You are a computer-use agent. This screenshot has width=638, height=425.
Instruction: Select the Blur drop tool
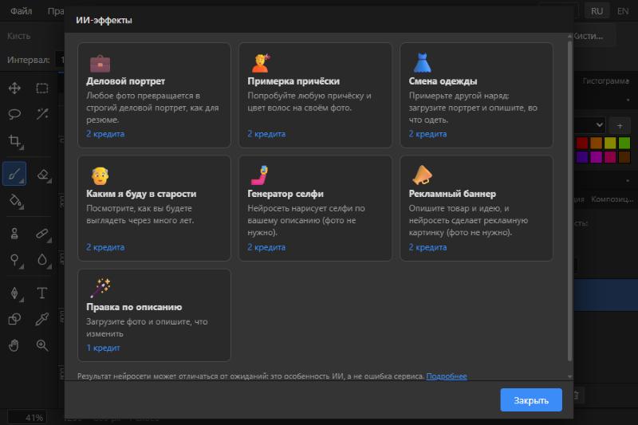[x=42, y=259]
